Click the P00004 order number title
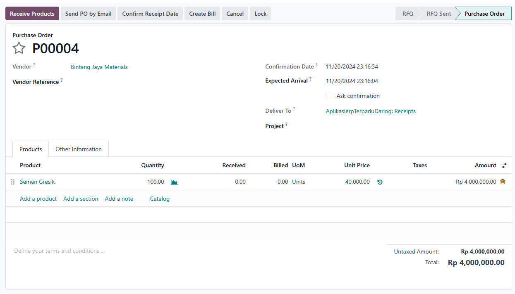 coord(56,48)
